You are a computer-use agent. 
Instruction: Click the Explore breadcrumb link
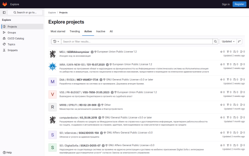click(x=52, y=12)
